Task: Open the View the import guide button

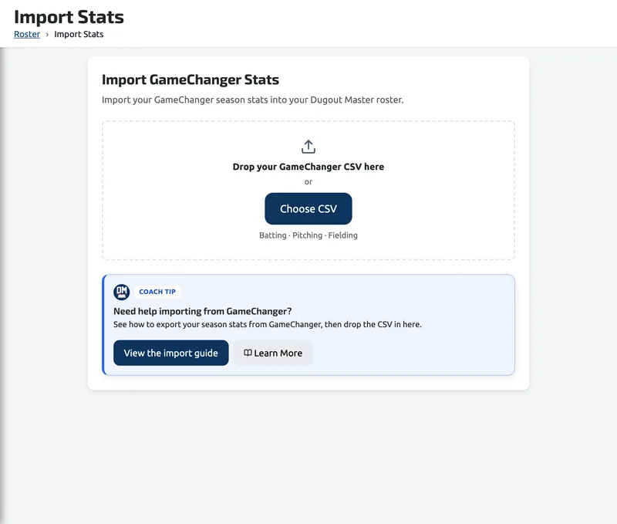Action: 170,353
